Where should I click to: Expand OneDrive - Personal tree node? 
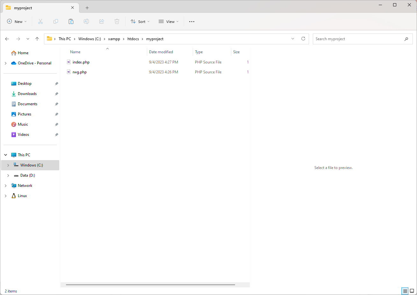click(x=5, y=63)
